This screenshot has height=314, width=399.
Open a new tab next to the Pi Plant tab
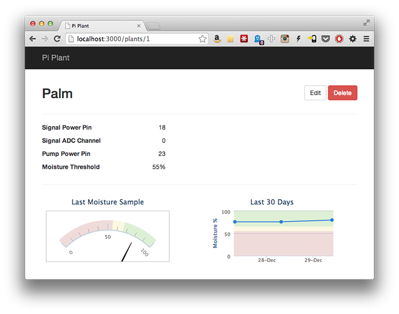click(153, 26)
